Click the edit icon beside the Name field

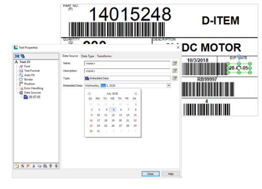pos(175,63)
